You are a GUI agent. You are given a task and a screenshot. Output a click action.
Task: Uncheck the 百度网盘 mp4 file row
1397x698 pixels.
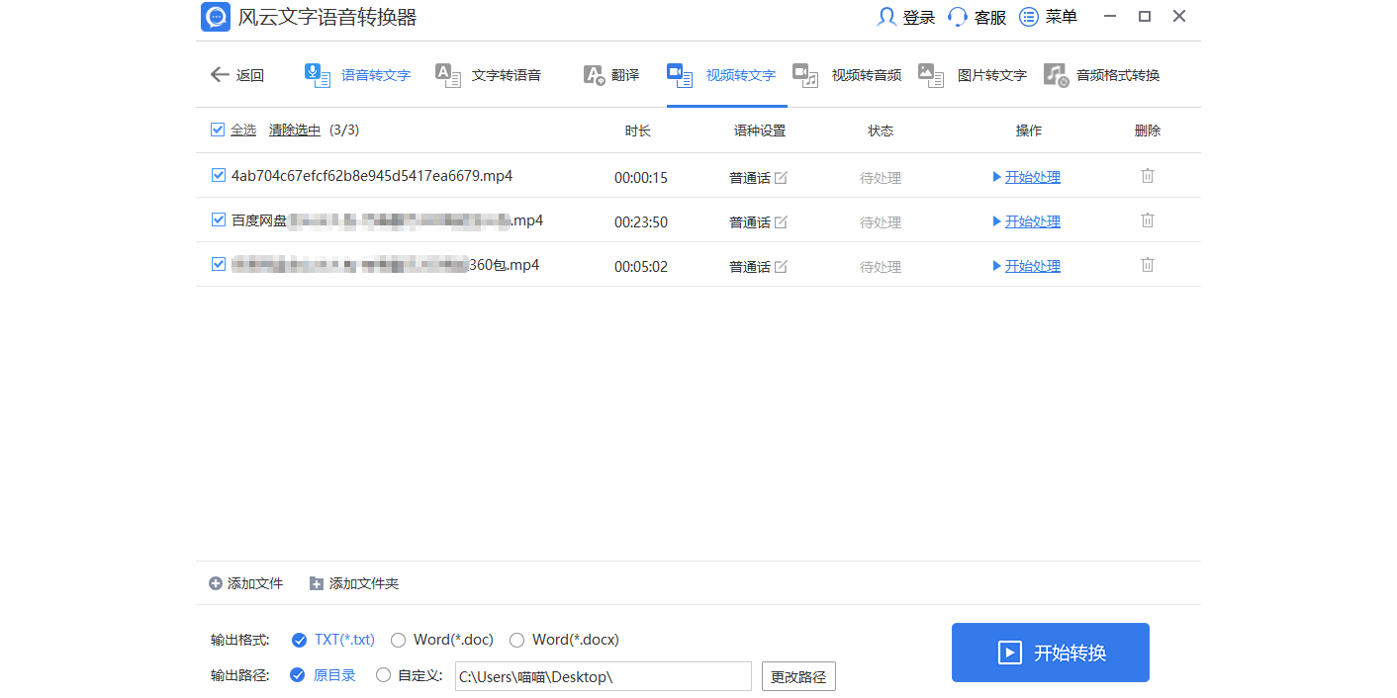pos(218,219)
